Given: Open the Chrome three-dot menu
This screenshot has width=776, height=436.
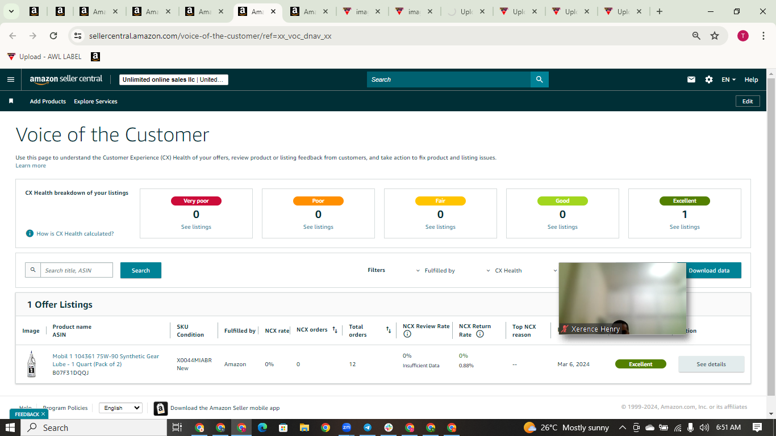Looking at the screenshot, I should pyautogui.click(x=762, y=36).
